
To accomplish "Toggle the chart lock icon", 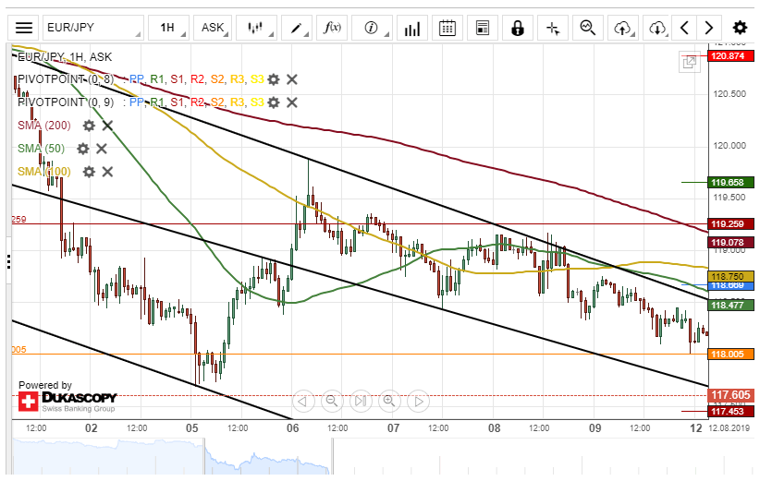I will 518,28.
